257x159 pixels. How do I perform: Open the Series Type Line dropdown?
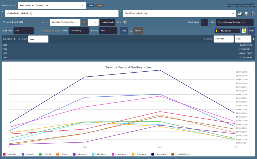tap(23, 31)
